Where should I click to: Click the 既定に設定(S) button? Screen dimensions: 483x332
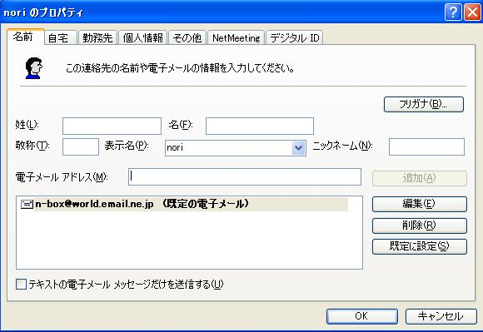point(420,246)
